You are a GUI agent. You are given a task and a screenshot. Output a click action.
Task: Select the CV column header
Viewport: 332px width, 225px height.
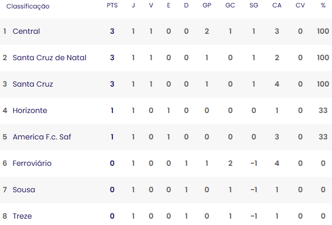click(300, 6)
